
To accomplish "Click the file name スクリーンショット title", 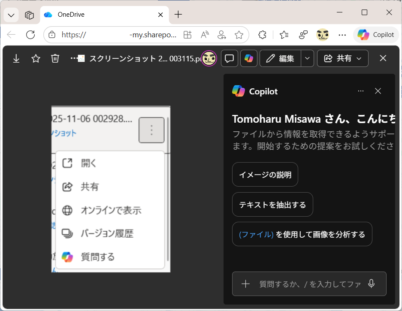I will point(145,59).
